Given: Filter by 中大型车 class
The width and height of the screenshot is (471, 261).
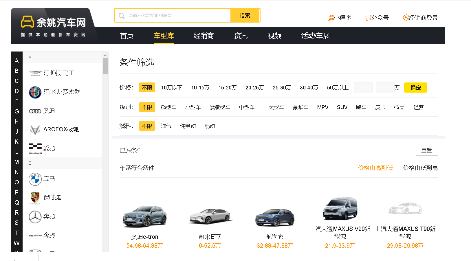Looking at the screenshot, I should click(x=274, y=107).
